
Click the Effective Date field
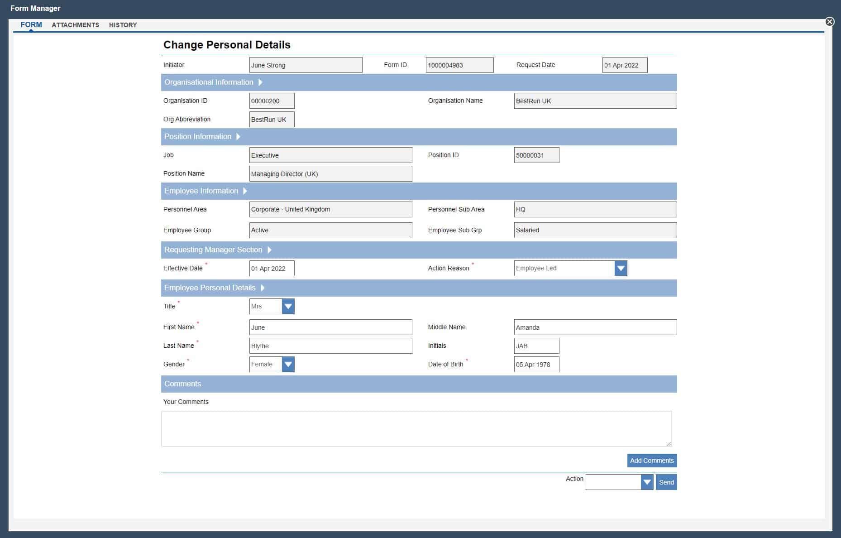(x=272, y=269)
